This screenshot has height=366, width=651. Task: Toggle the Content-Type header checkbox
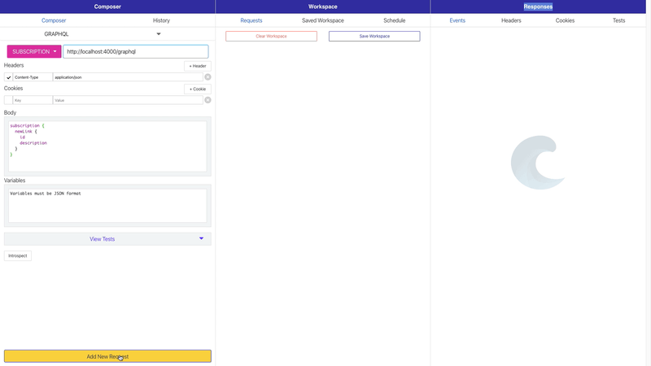click(8, 77)
